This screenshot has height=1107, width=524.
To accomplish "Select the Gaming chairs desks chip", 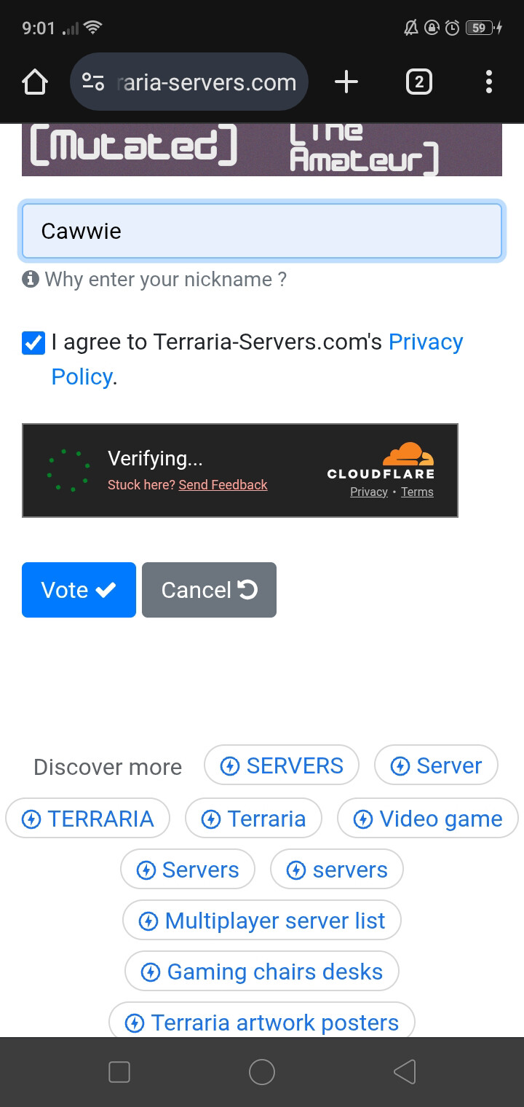I will [262, 972].
